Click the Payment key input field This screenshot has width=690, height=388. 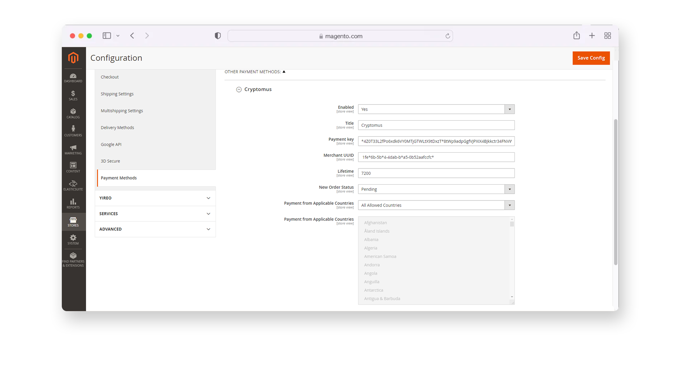click(x=436, y=141)
